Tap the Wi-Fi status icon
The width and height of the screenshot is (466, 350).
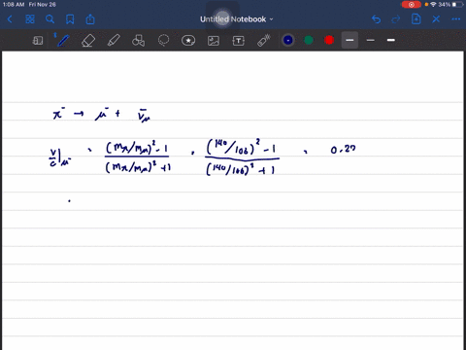coord(433,5)
